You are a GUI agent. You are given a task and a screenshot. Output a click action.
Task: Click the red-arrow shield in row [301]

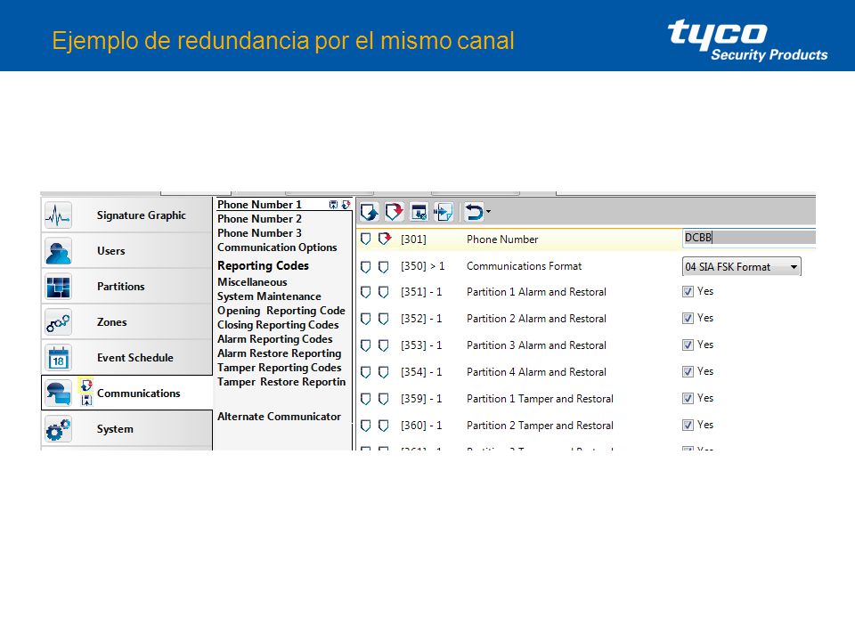click(x=385, y=239)
